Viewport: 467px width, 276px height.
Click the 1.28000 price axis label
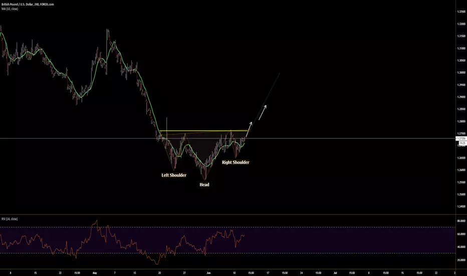(x=461, y=121)
